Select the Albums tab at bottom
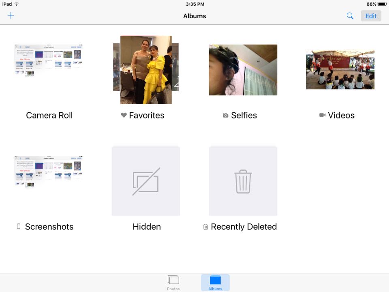The image size is (389, 292). [215, 282]
